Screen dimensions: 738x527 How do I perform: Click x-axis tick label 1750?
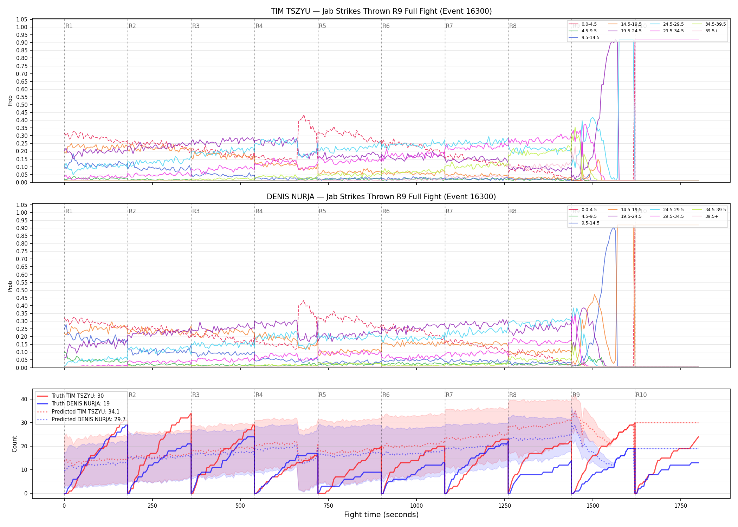coord(681,506)
